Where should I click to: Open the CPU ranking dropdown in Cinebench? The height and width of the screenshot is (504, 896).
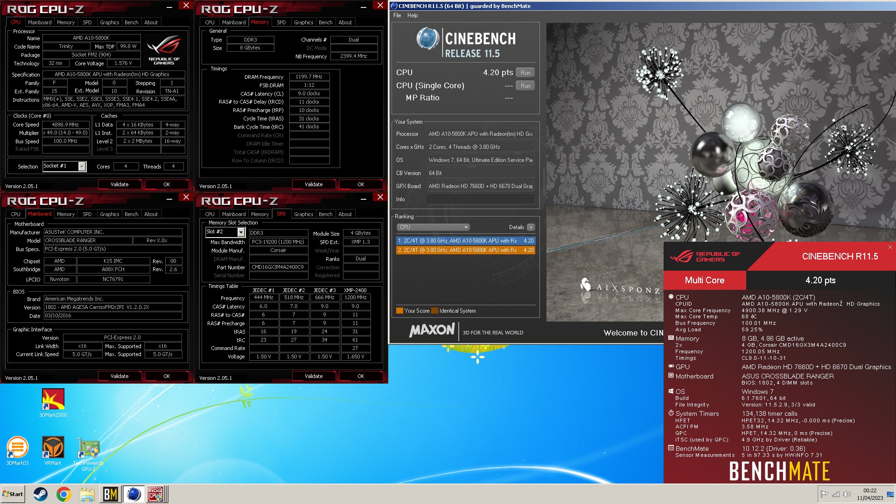coord(433,227)
